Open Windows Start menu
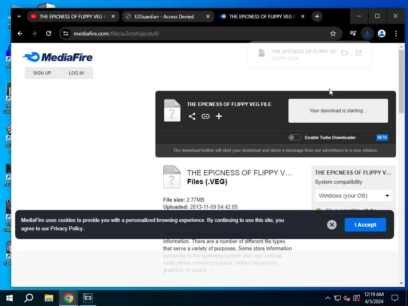The image size is (408, 306). coord(10,298)
